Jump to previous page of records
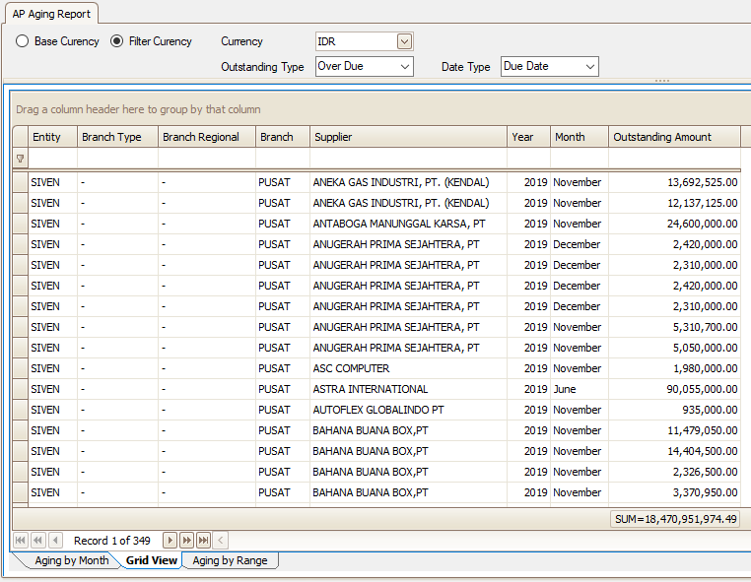 37,541
